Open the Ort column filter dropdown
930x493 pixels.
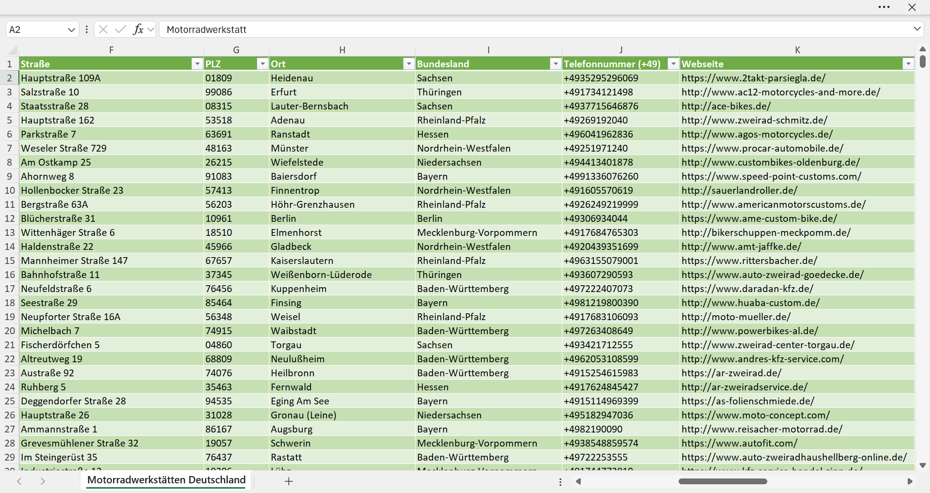point(409,64)
